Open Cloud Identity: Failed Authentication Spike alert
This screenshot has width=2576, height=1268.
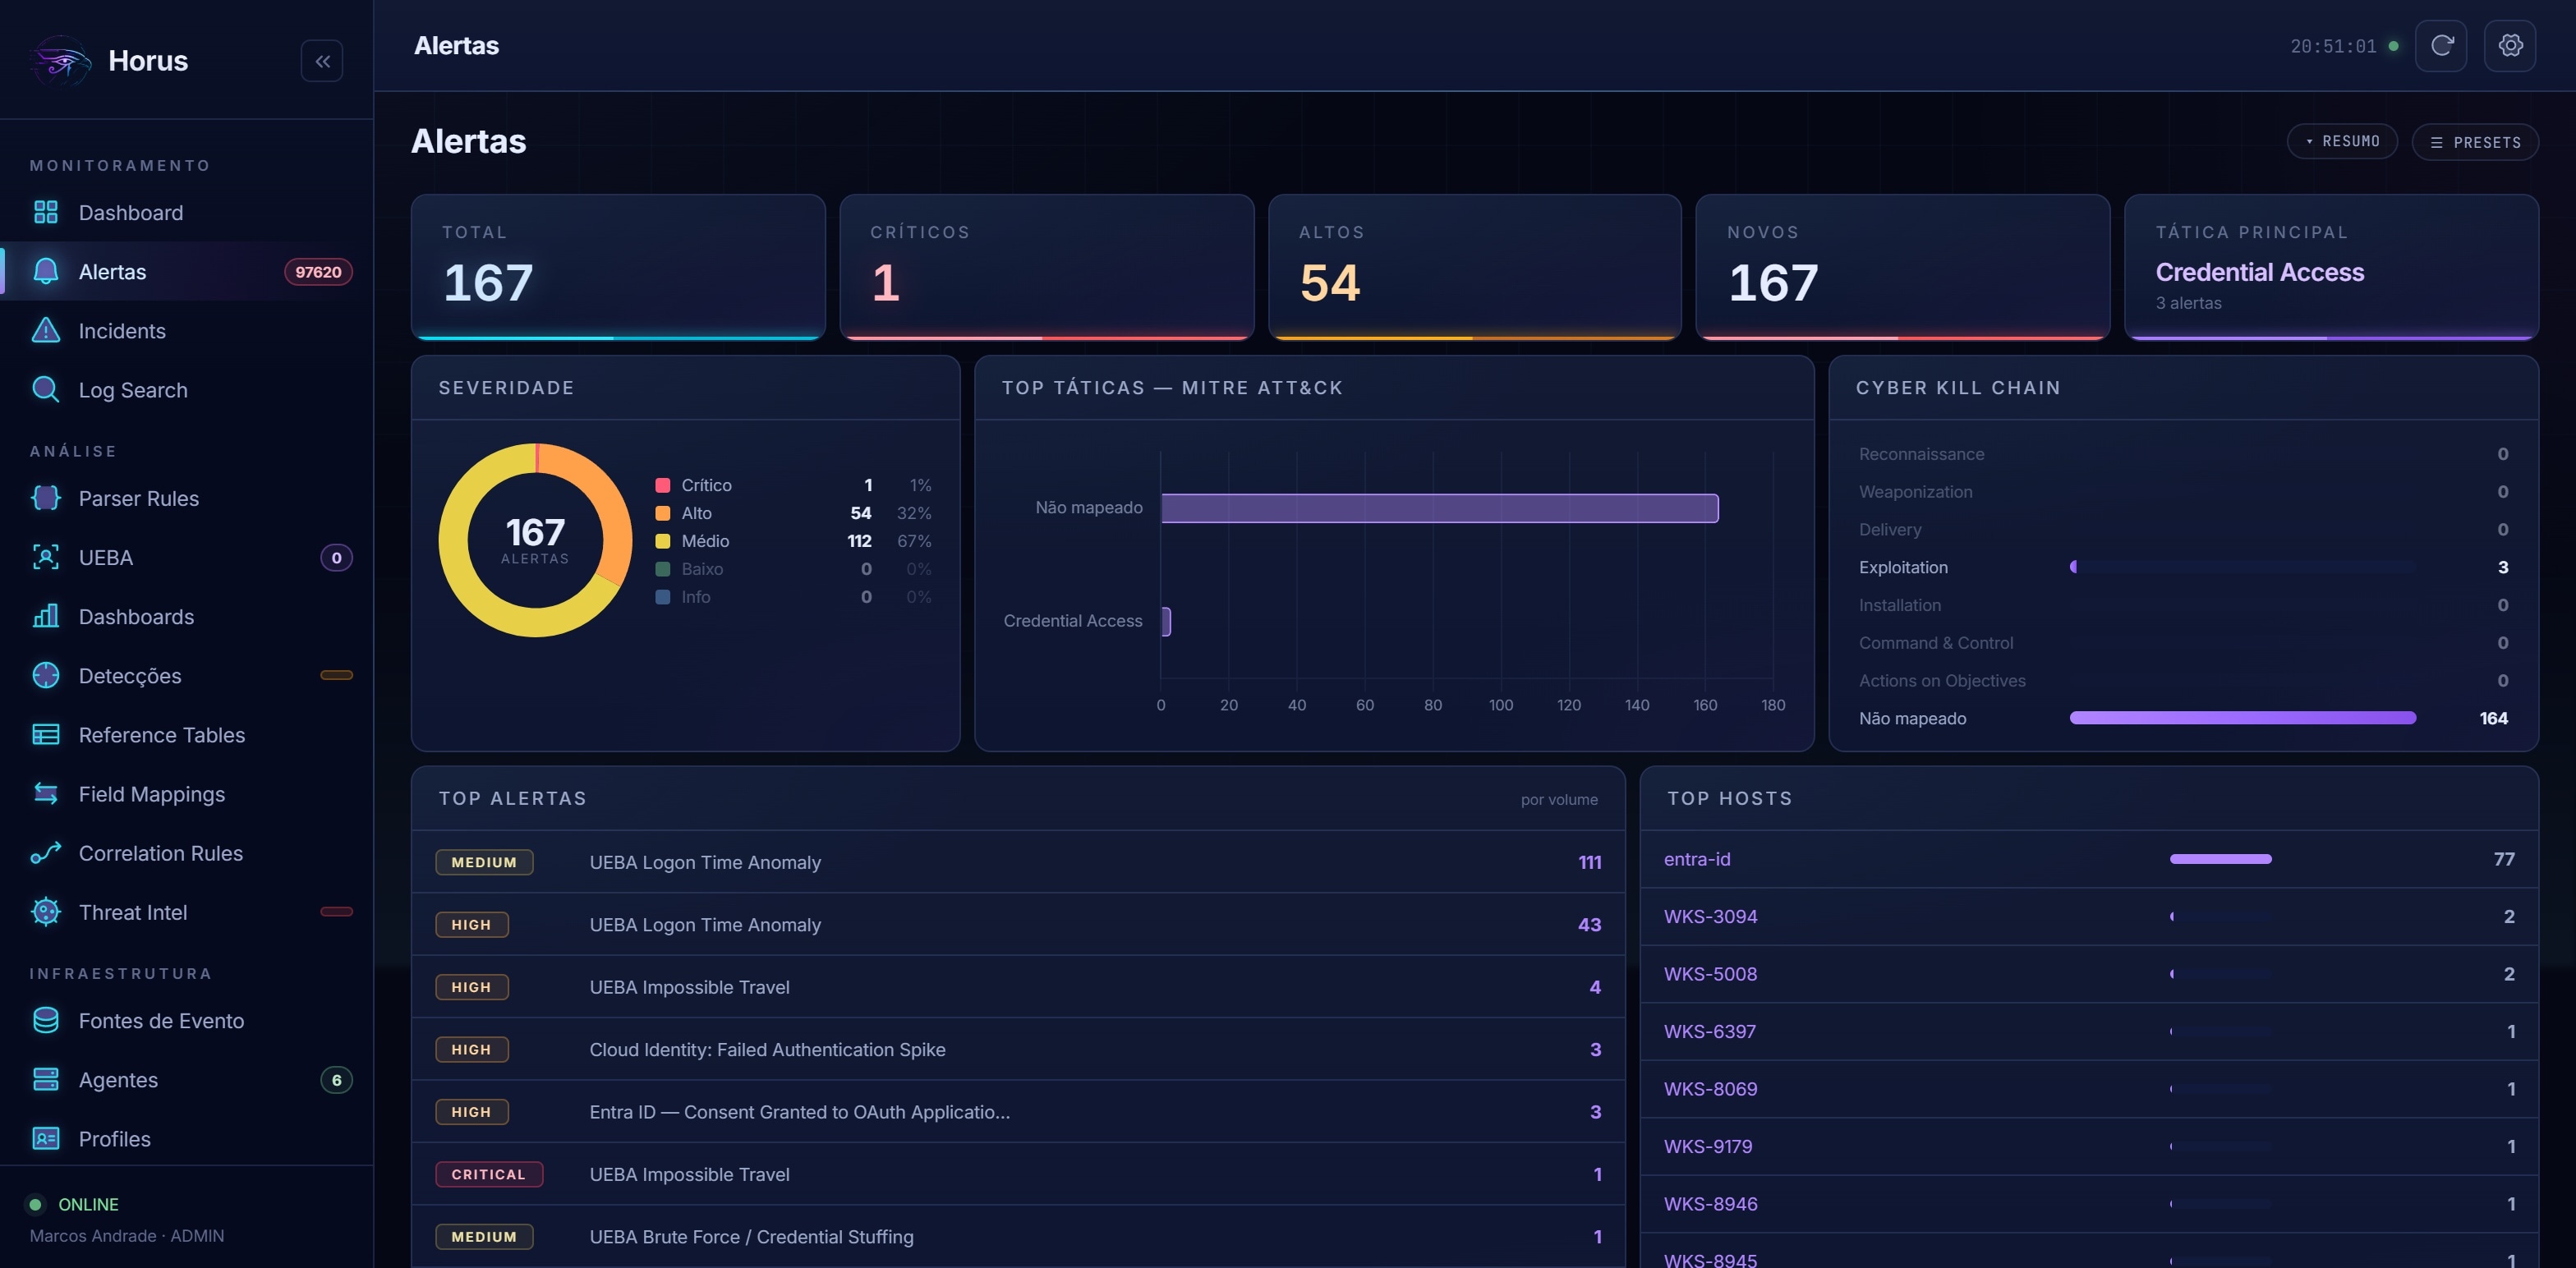(x=1018, y=1049)
